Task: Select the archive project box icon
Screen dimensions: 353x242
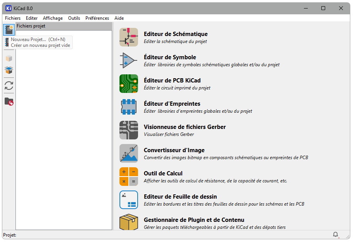Action: (9, 58)
